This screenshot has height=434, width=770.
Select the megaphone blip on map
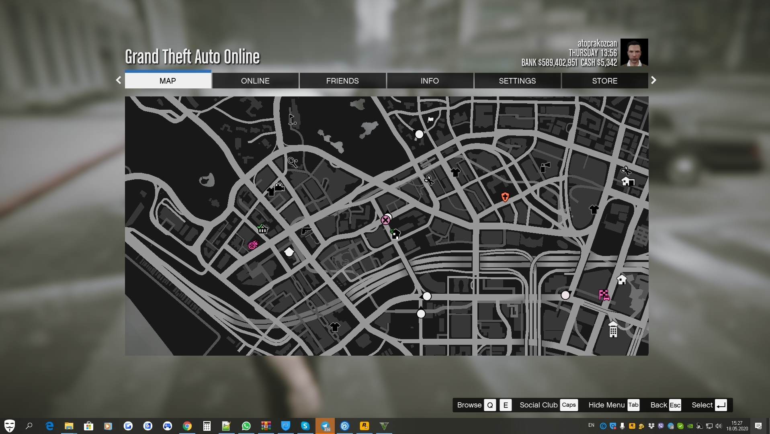(x=545, y=167)
